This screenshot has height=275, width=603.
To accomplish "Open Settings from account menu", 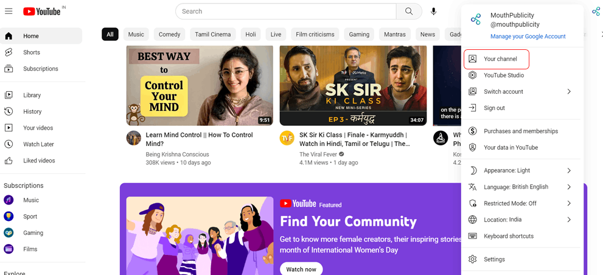I will click(523, 259).
